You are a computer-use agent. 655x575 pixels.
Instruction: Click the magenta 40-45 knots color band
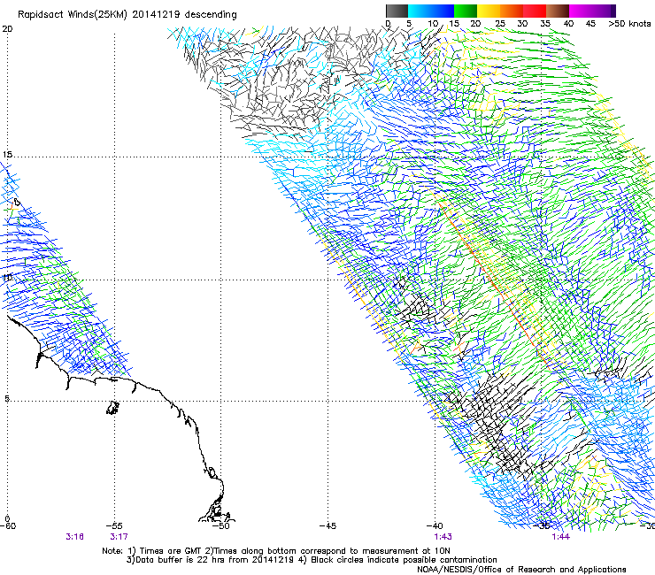tap(581, 11)
